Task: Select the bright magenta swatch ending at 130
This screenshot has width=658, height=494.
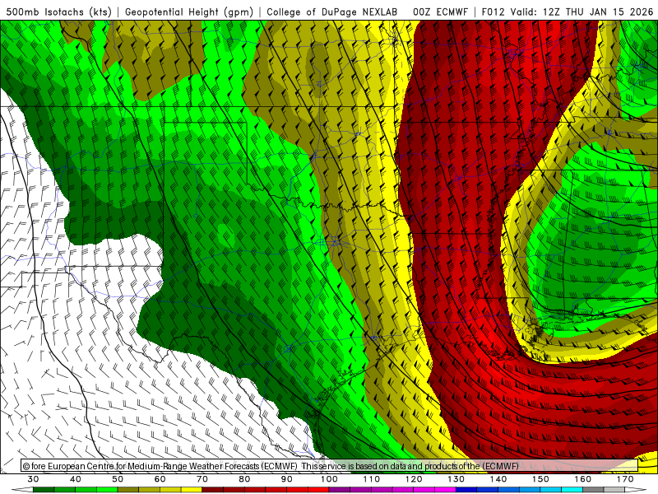Action: 445,489
